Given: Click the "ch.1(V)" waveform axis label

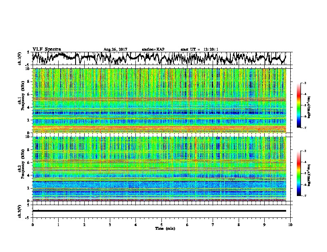Looking at the screenshot, I should tap(19, 58).
